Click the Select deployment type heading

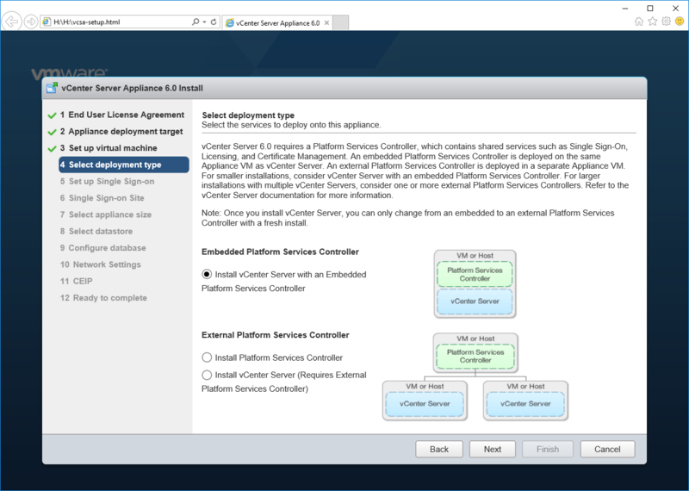coord(248,115)
